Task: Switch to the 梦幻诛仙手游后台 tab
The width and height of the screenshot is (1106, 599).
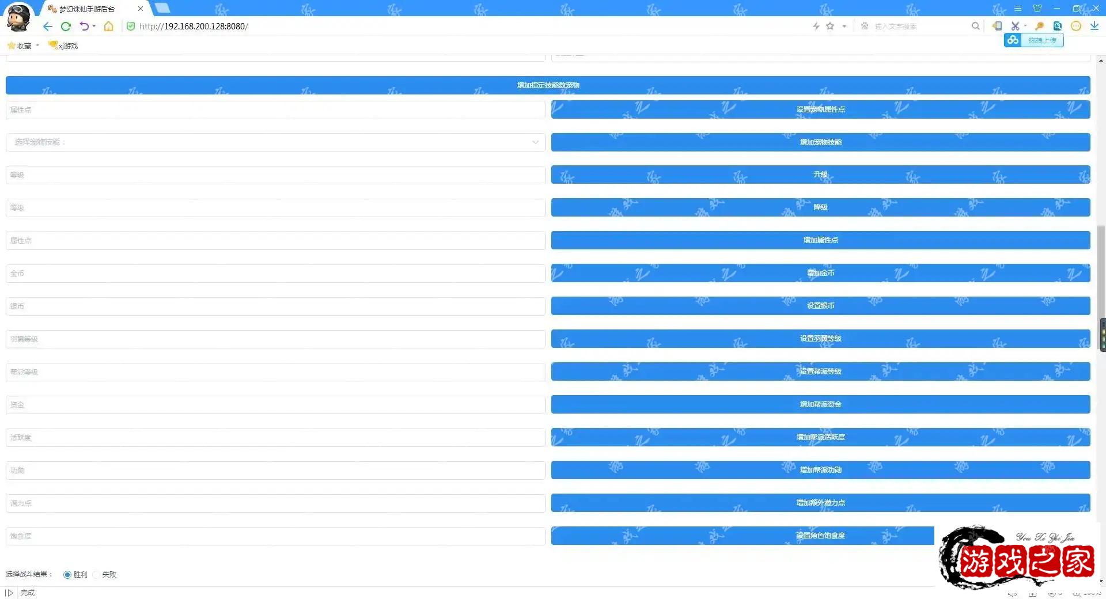Action: [92, 9]
